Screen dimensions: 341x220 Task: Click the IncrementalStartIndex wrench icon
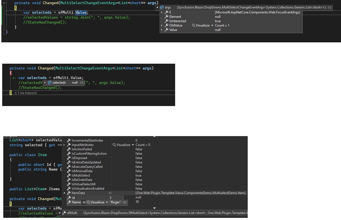pos(69,140)
